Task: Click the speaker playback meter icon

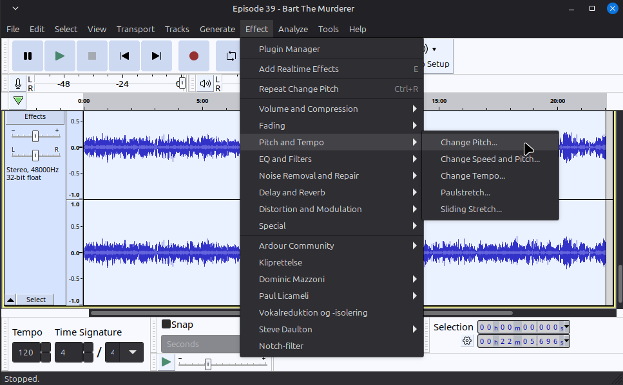Action: click(x=205, y=84)
